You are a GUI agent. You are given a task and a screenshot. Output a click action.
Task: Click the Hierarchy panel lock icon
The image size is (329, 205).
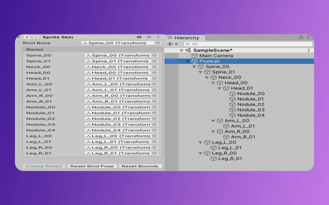(x=301, y=37)
